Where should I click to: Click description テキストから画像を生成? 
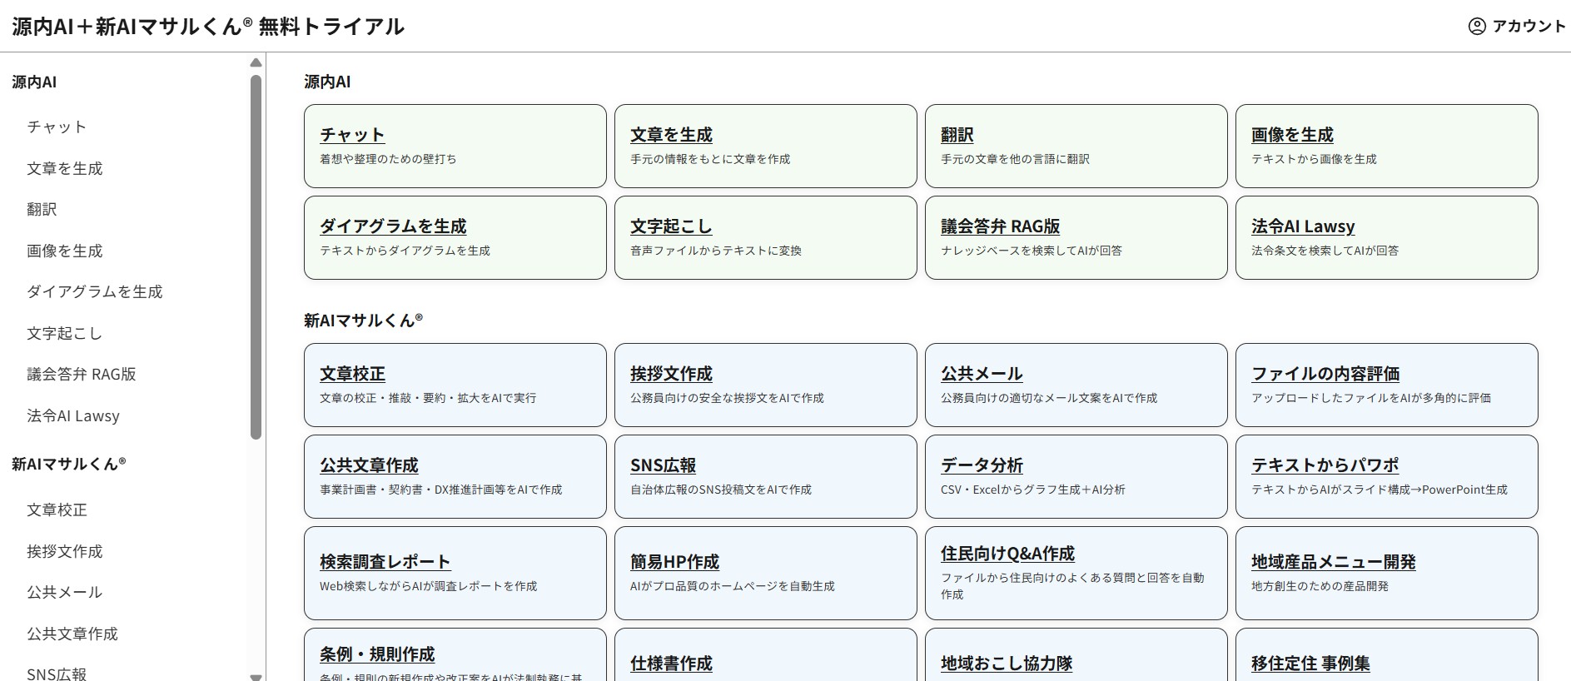pyautogui.click(x=1314, y=159)
